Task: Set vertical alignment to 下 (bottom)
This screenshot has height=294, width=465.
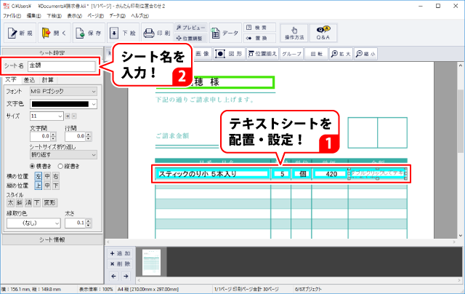Action: pos(55,186)
